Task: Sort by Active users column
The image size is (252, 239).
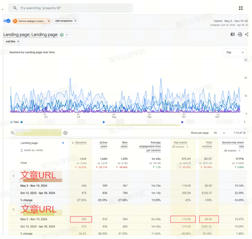Action: [103, 145]
